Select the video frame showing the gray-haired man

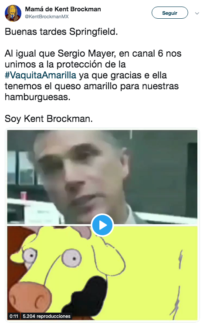[x=102, y=177]
